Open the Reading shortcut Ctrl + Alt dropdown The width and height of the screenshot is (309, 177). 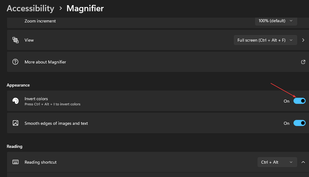(277, 162)
